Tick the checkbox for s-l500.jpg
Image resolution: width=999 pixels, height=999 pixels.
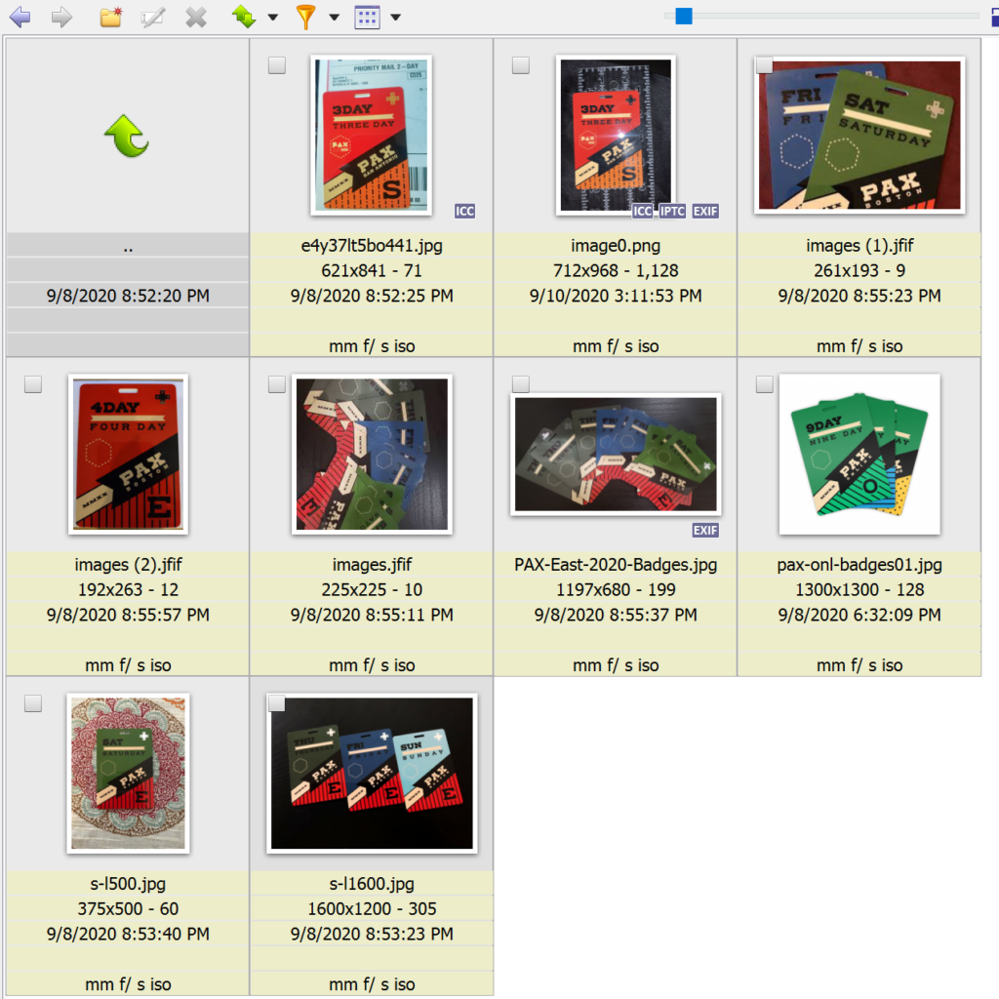pyautogui.click(x=33, y=703)
